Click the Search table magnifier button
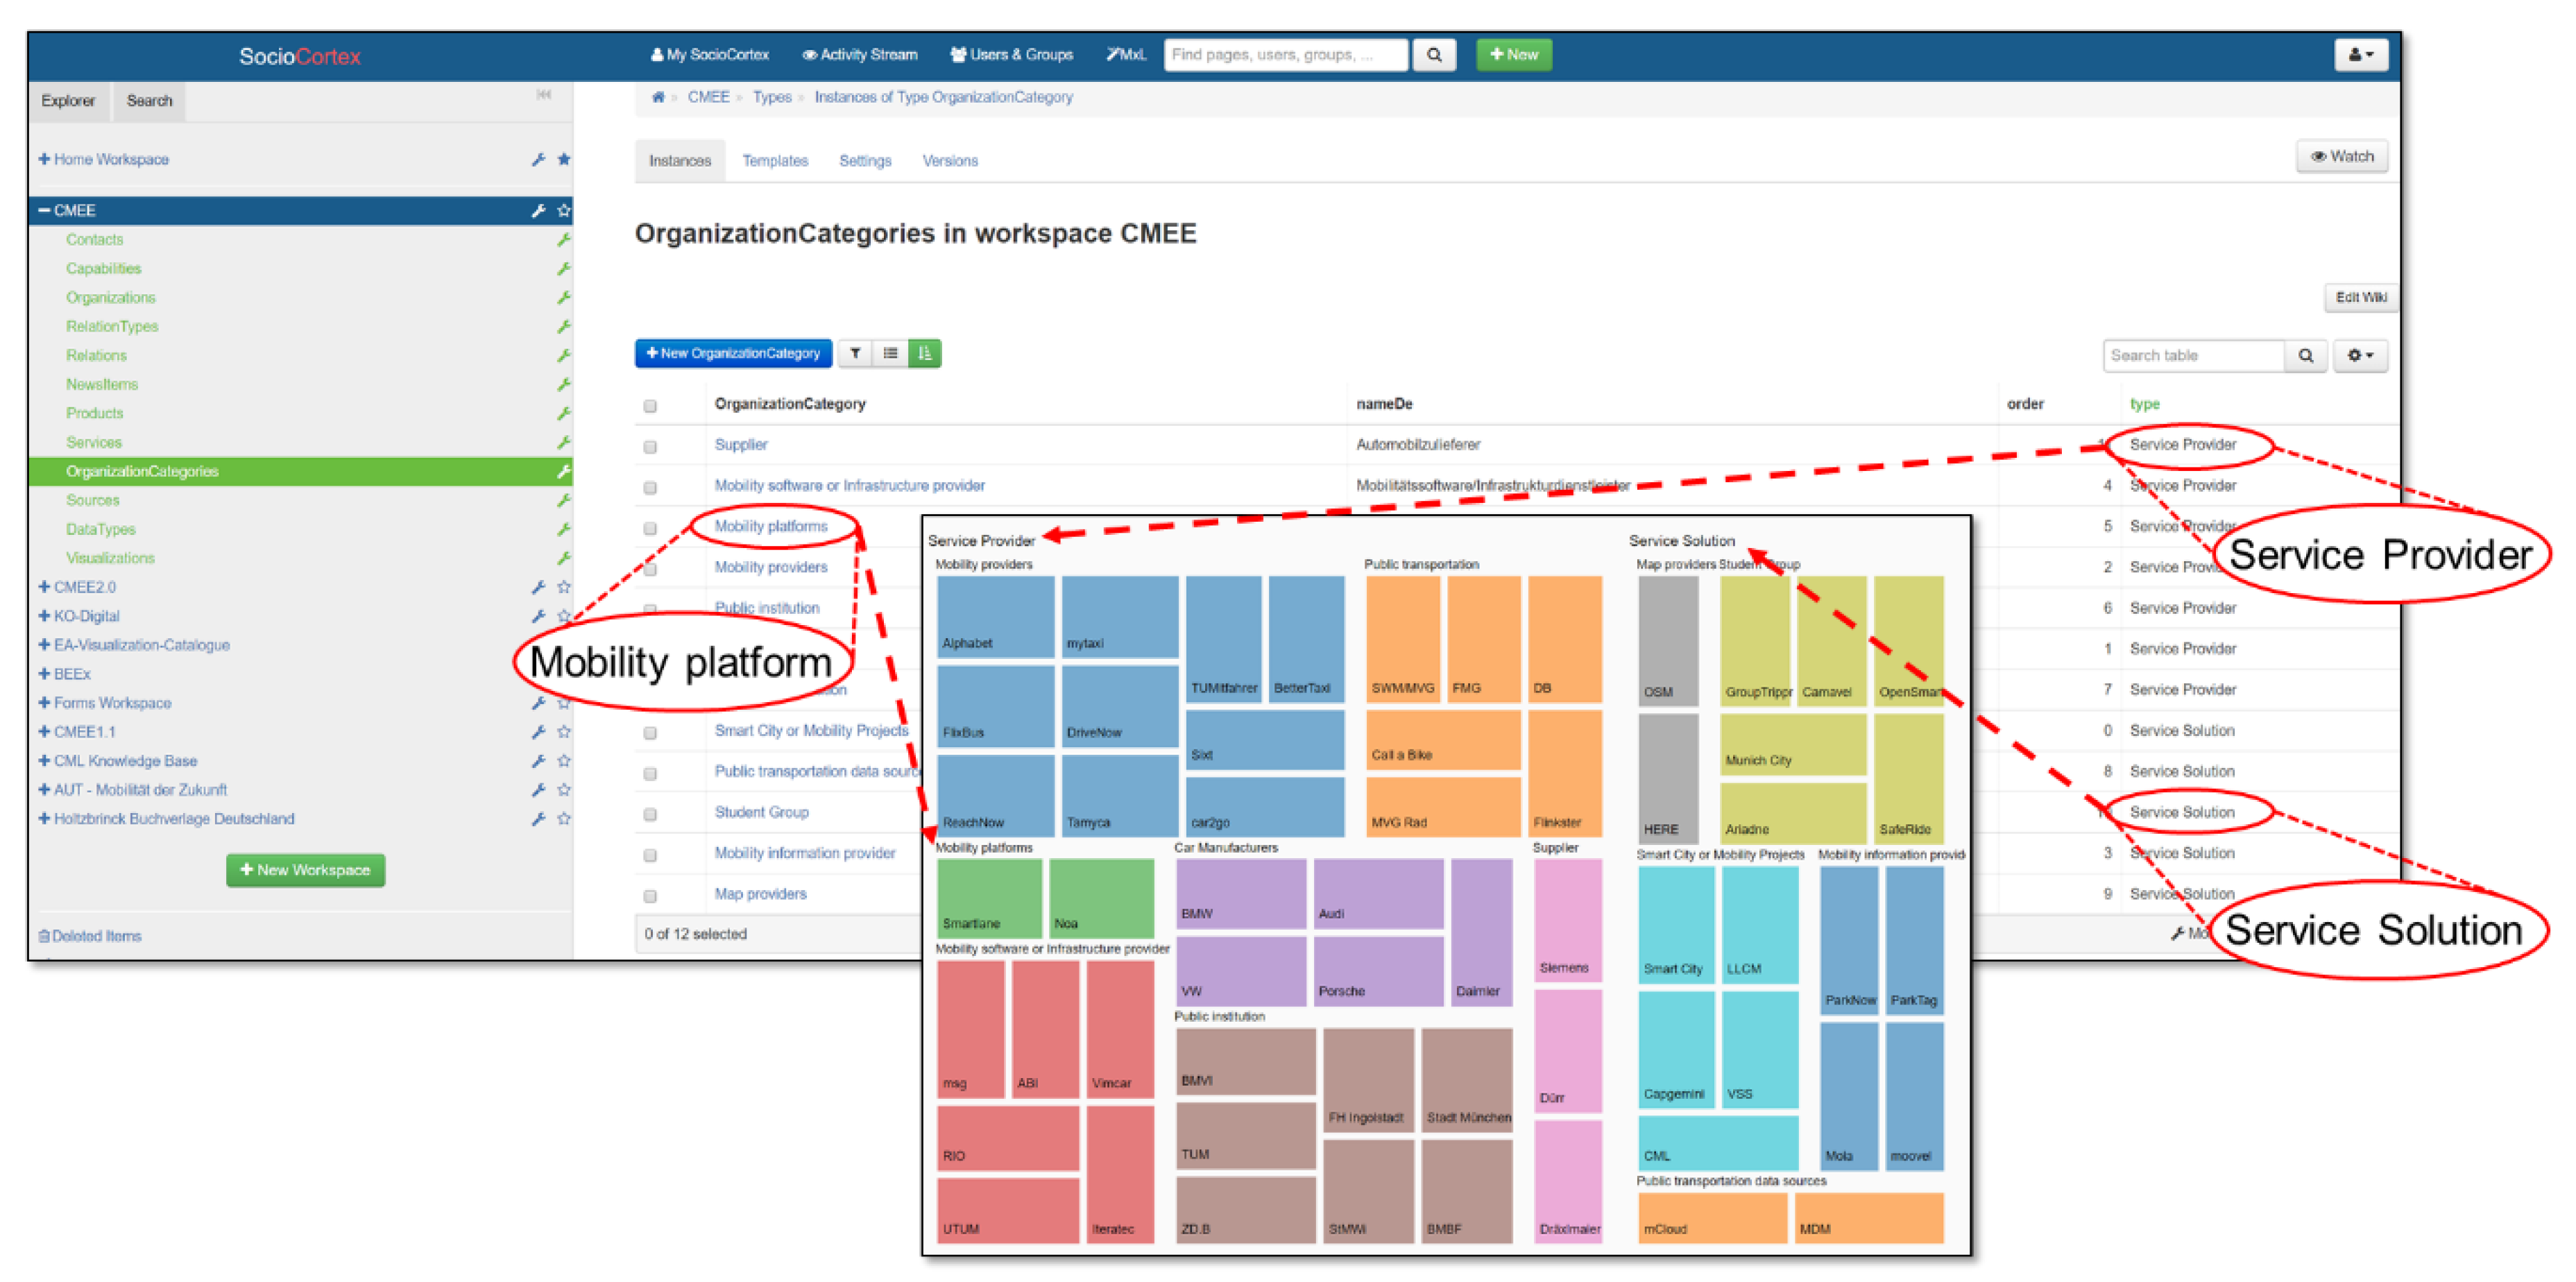Screen dimensions: 2576x1282 (x=2305, y=355)
